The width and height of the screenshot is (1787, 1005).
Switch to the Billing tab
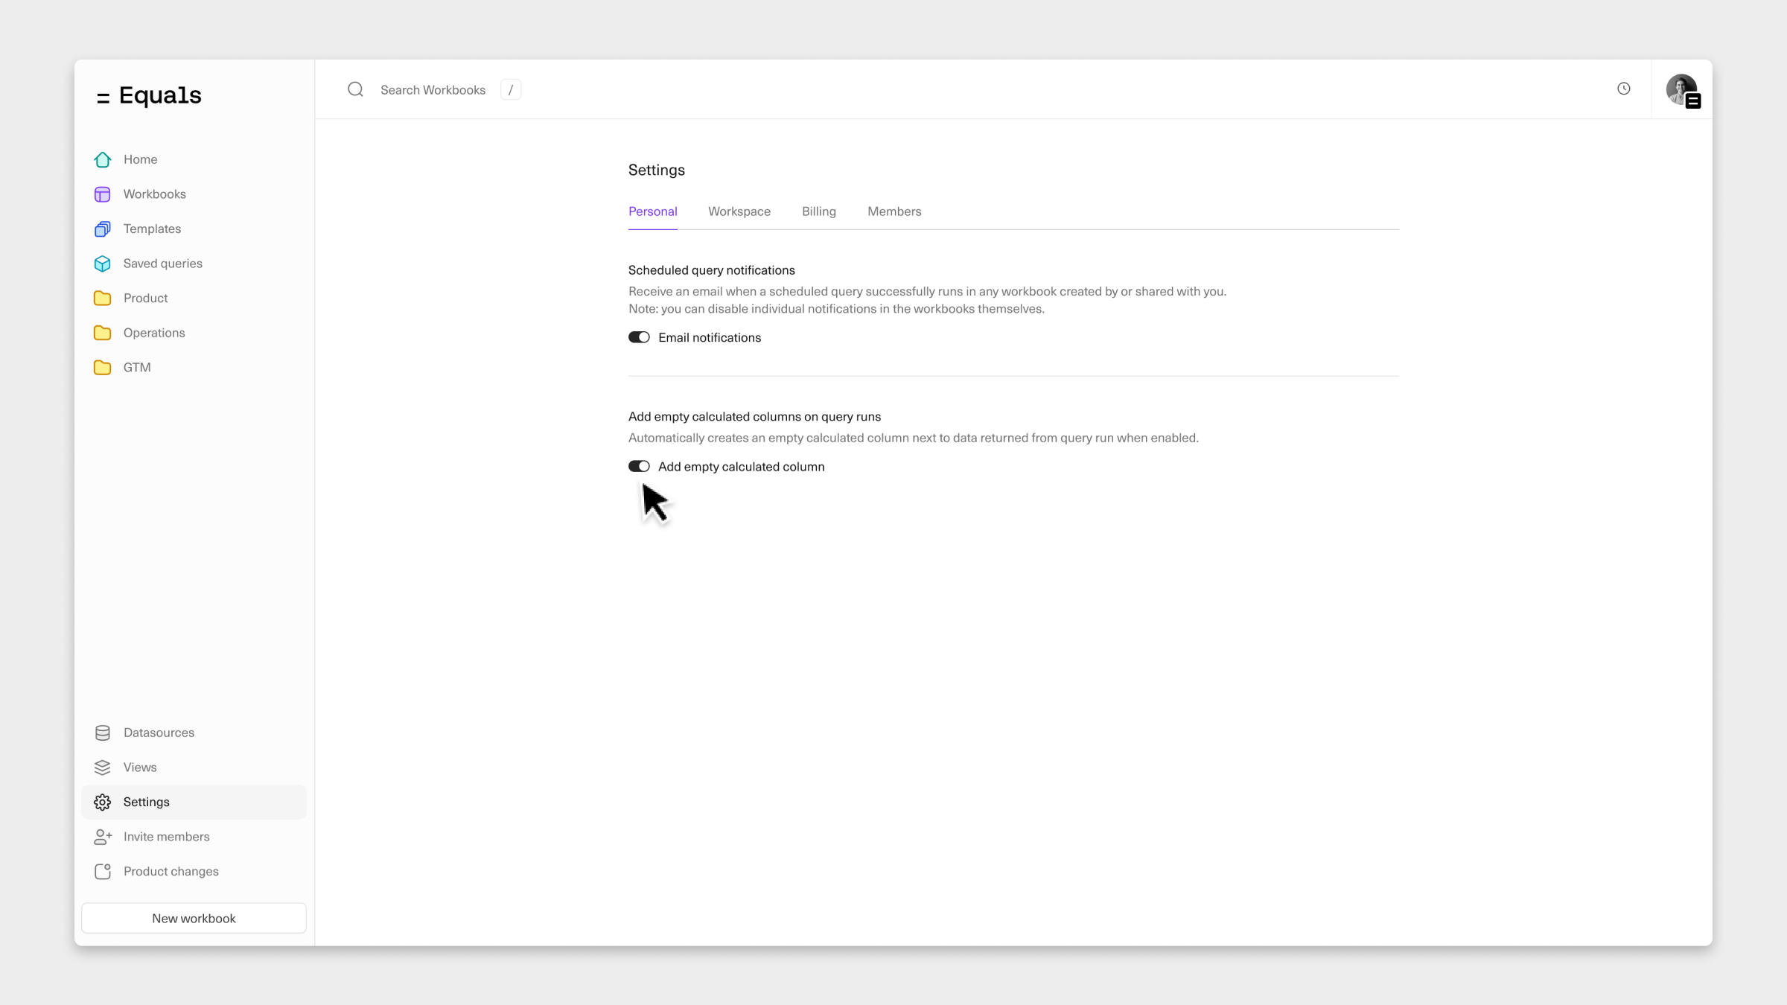(x=818, y=211)
